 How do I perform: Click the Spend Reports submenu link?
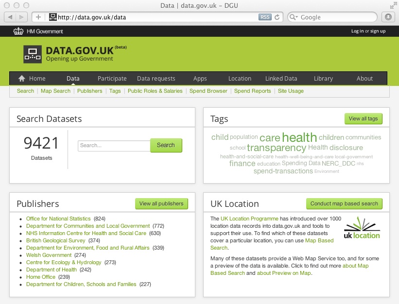click(252, 91)
